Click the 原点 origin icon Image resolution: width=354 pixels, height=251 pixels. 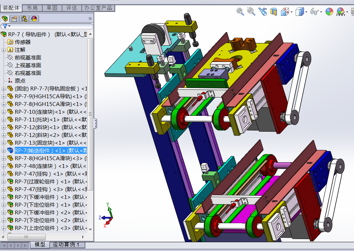tap(10, 81)
